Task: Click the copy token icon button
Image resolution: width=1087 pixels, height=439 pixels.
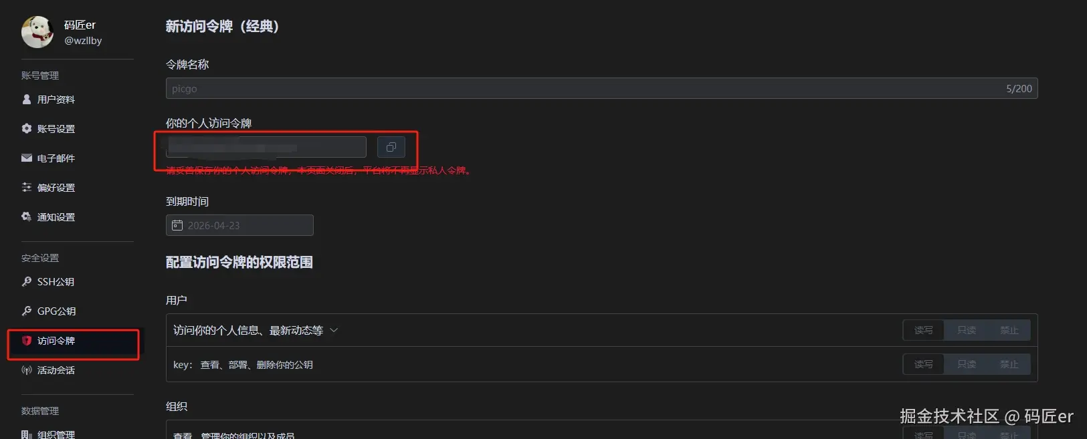Action: click(391, 147)
